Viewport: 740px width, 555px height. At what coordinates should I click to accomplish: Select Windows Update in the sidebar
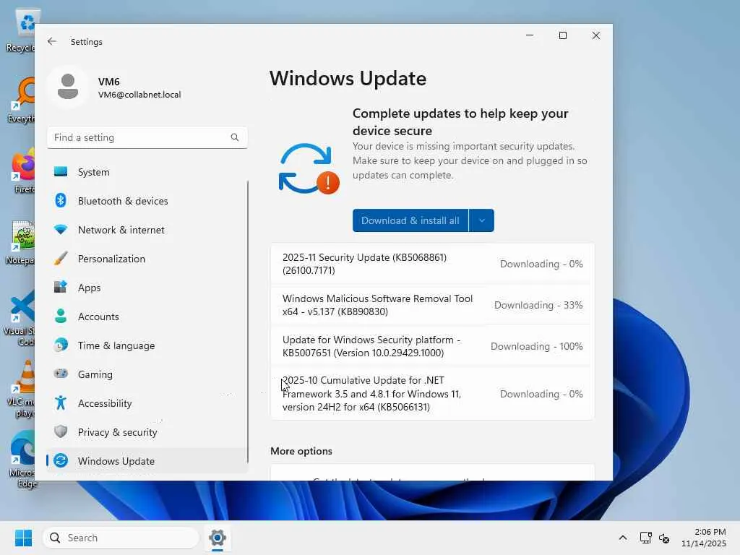point(147,460)
